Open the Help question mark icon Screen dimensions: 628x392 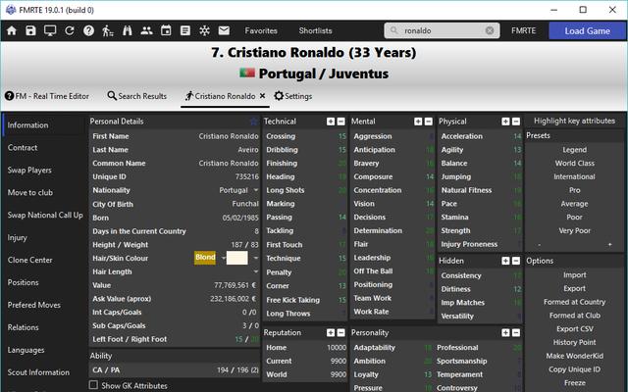tap(88, 30)
